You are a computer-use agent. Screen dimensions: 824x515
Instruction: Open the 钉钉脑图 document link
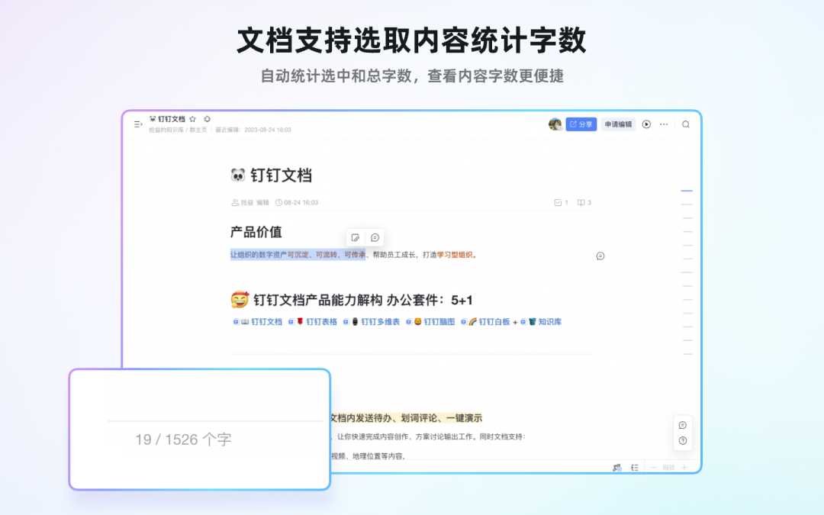pos(434,322)
